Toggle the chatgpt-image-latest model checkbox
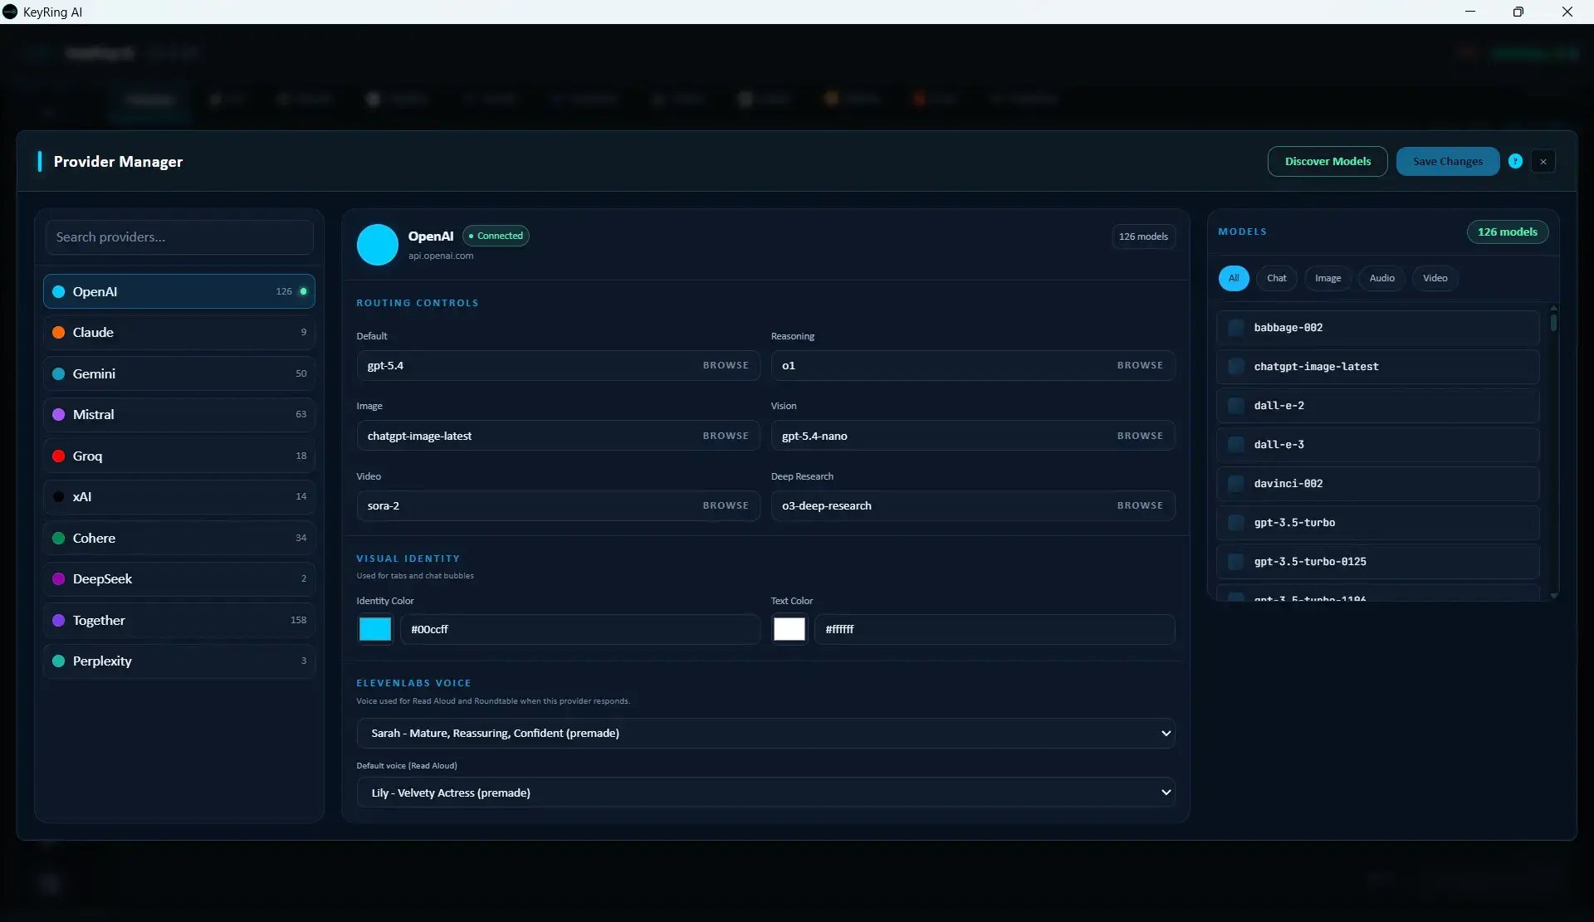The image size is (1594, 922). click(1236, 367)
